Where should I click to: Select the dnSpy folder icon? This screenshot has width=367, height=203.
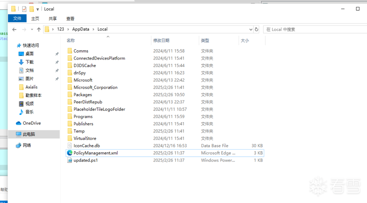(69, 73)
